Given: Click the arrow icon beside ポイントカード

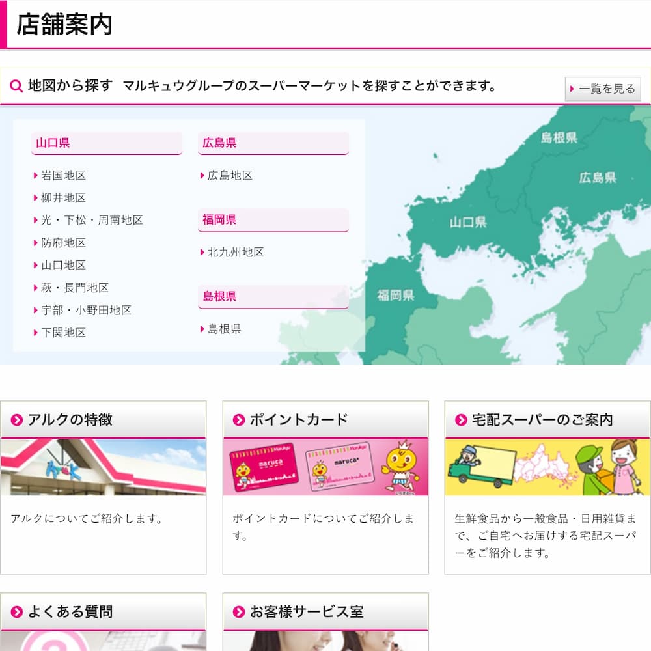Looking at the screenshot, I should point(239,420).
